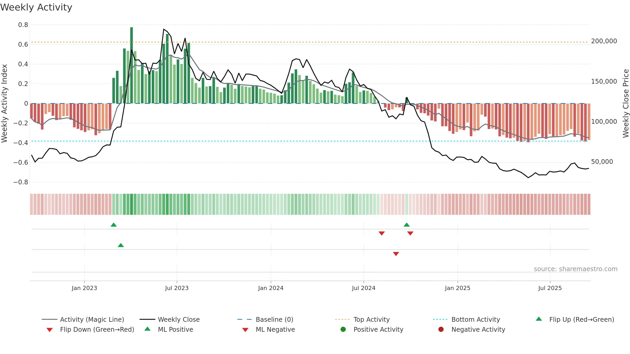
Task: Toggle the Flip Down (Green→Red) legend entry
Action: point(90,329)
